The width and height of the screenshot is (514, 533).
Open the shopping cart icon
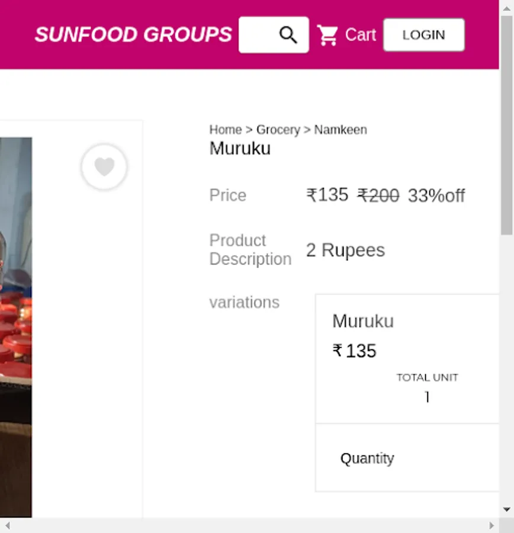pyautogui.click(x=327, y=35)
